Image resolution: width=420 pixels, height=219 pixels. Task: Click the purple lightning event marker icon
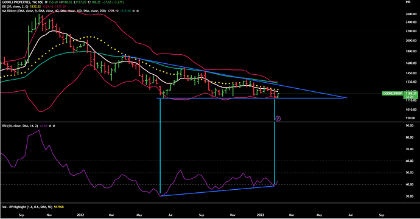(x=278, y=119)
